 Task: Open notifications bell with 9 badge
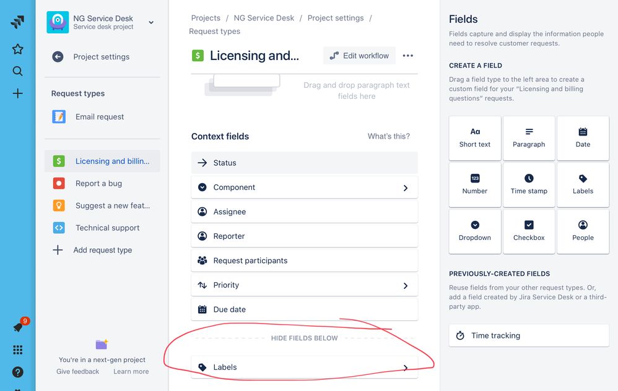(18, 327)
